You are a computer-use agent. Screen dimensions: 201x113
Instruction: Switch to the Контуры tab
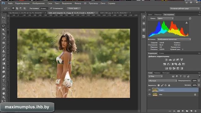tap(166, 73)
